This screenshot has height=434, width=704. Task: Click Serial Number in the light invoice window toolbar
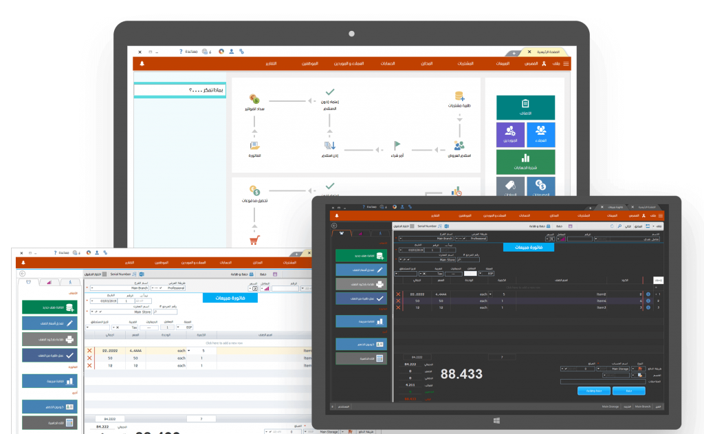click(x=120, y=274)
